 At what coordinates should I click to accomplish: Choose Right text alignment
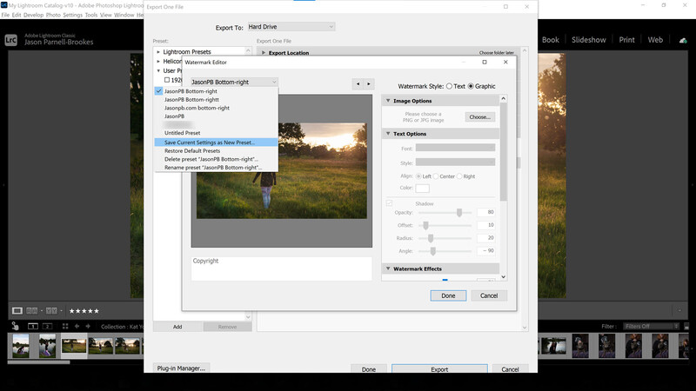[x=459, y=176]
